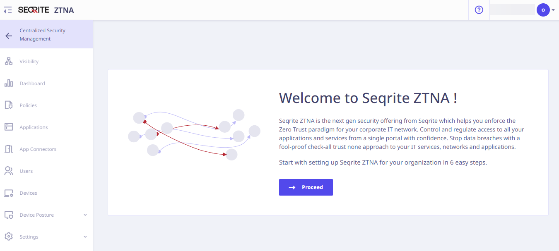559x251 pixels.
Task: Open the Policies menu item
Action: [x=46, y=105]
